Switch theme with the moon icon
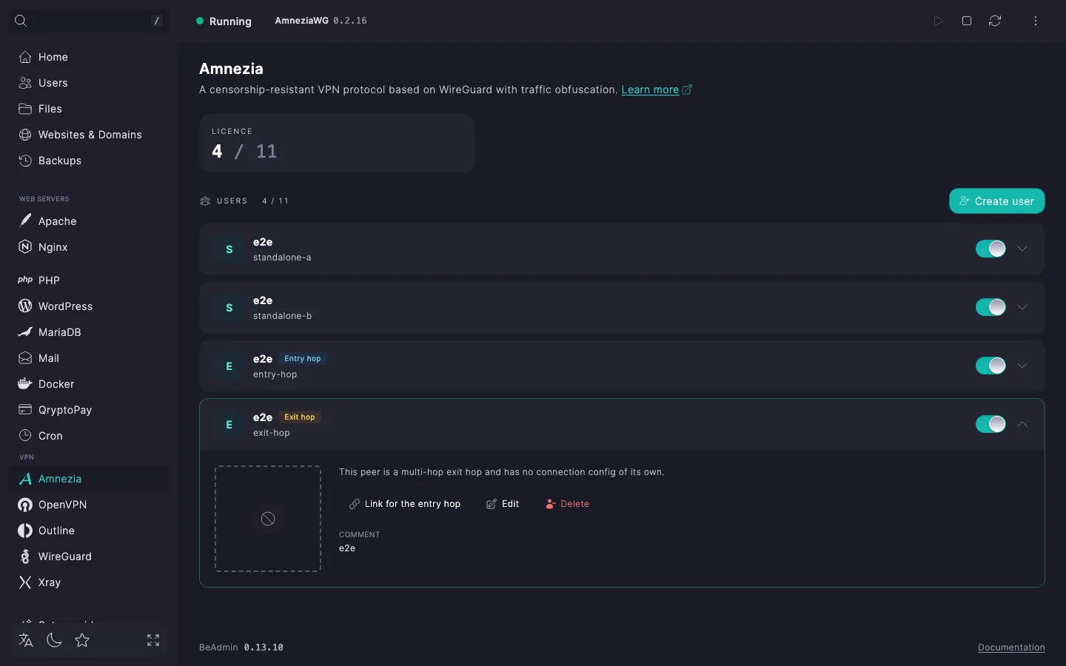Image resolution: width=1066 pixels, height=666 pixels. coord(54,640)
